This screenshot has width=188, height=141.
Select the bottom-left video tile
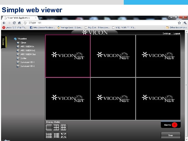coord(68,99)
